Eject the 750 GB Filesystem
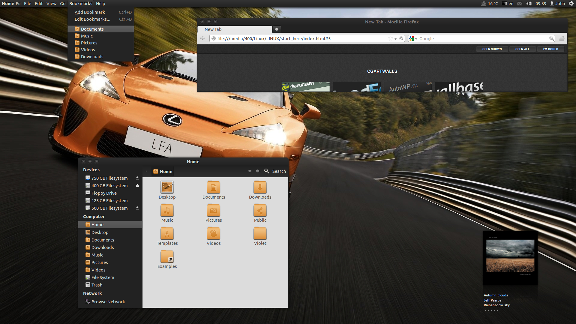 pos(137,178)
